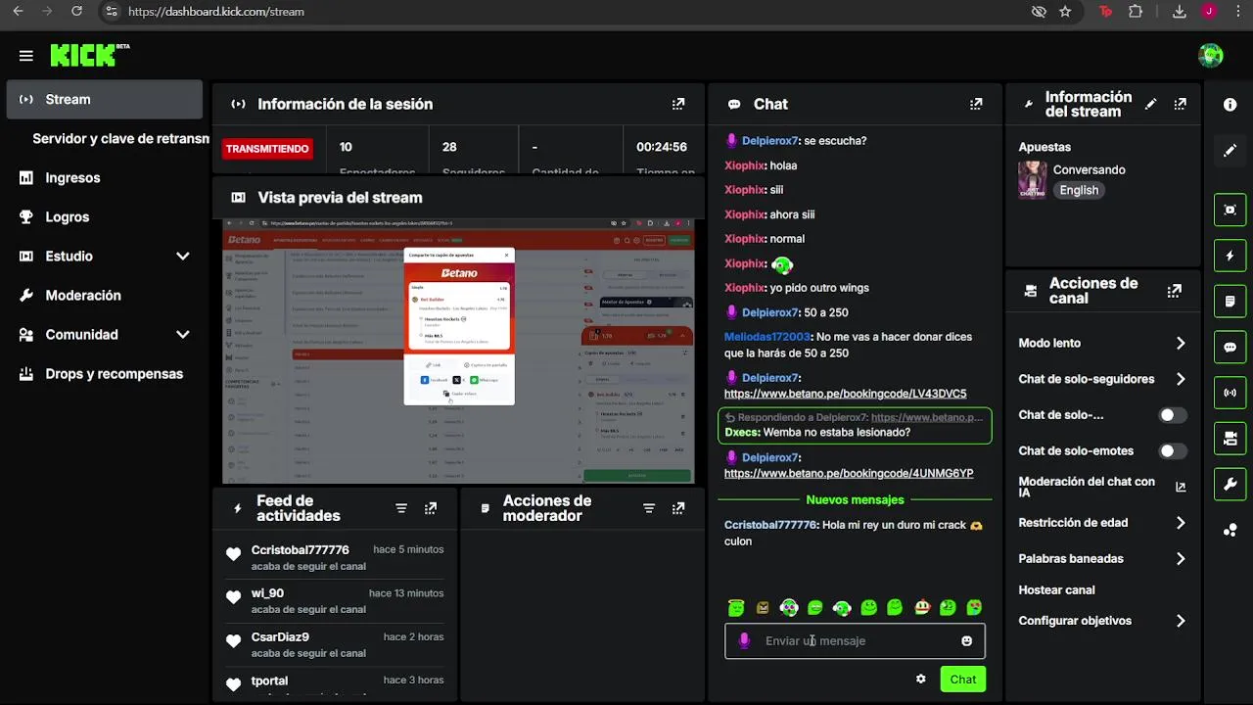1253x705 pixels.
Task: Click the microphone badge in message box
Action: (744, 640)
